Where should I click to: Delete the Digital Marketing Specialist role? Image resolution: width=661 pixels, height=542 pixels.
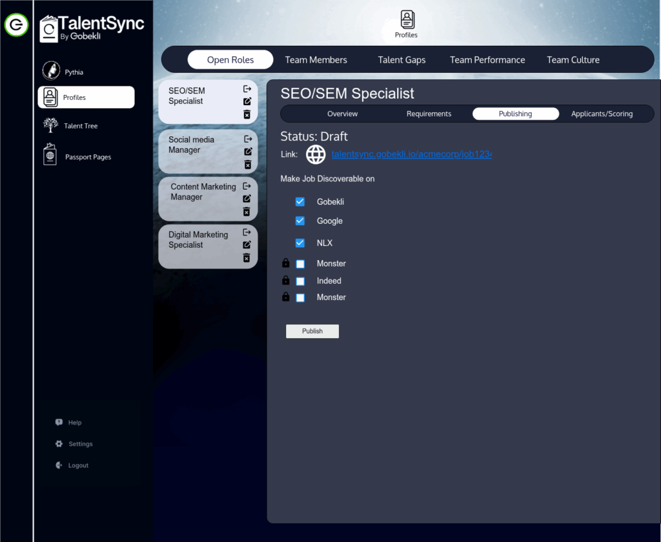247,258
